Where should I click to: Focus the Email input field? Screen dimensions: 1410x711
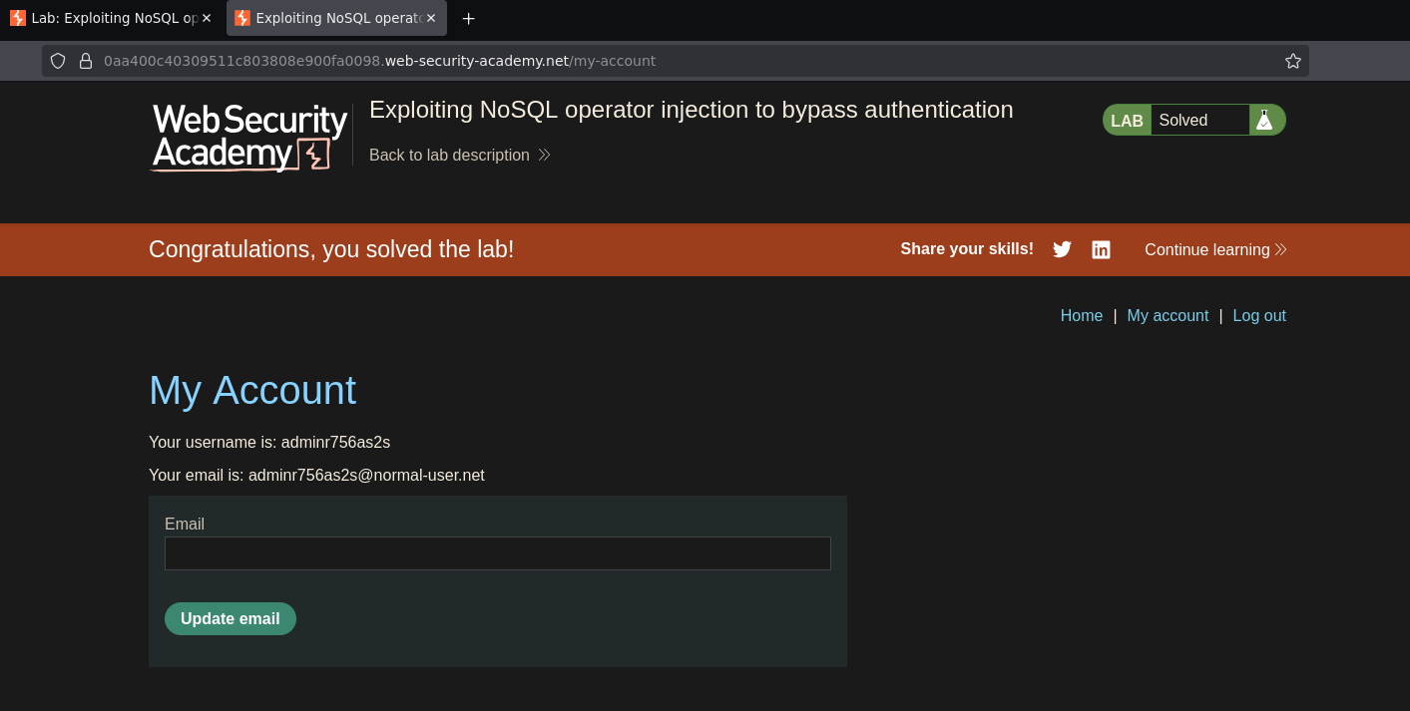pyautogui.click(x=498, y=553)
